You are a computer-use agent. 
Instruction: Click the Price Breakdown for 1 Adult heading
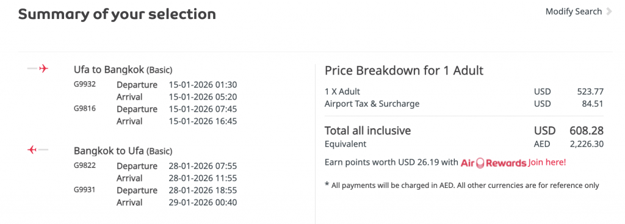pyautogui.click(x=404, y=71)
